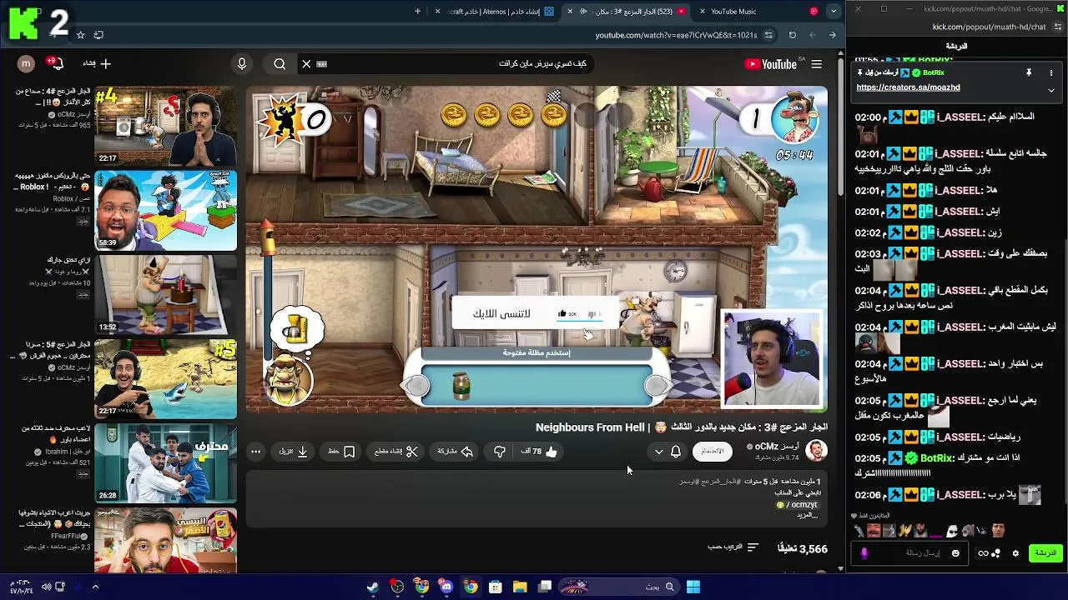Click the video player area
The height and width of the screenshot is (600, 1068).
coord(537,248)
